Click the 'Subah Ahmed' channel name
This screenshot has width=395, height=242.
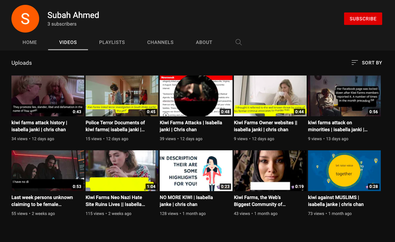click(73, 15)
